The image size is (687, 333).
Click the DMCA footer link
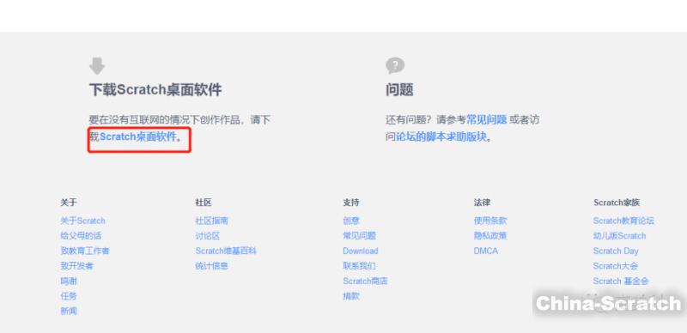[486, 251]
